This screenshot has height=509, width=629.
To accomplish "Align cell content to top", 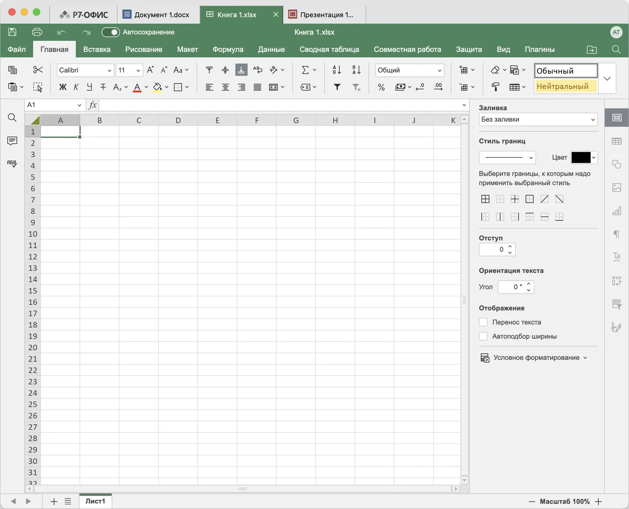I will [209, 70].
